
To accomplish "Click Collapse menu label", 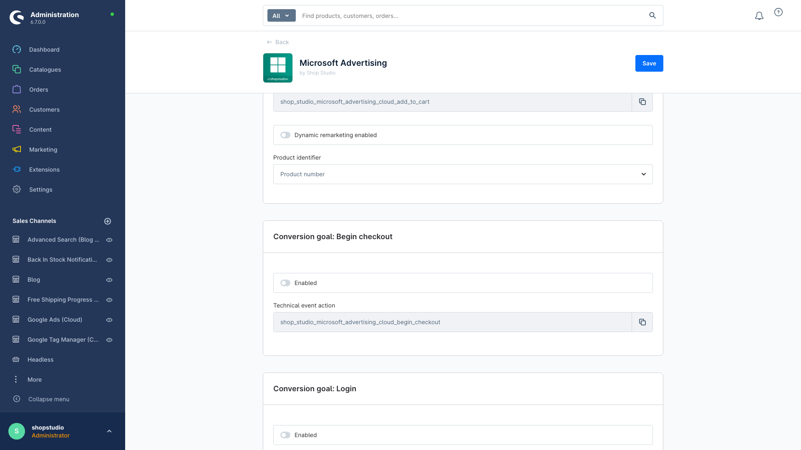I will click(x=49, y=399).
